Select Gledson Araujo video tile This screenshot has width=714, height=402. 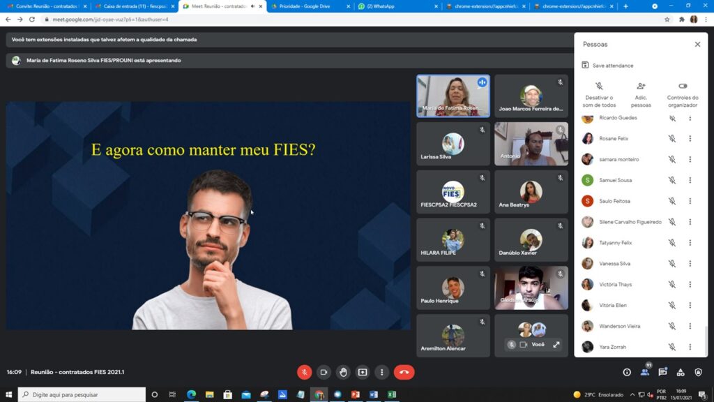click(531, 288)
